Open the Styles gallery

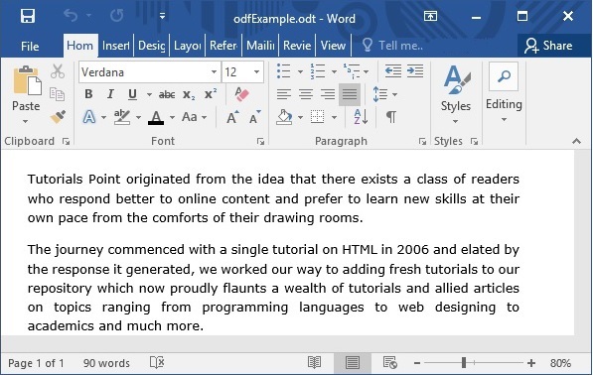(x=456, y=94)
